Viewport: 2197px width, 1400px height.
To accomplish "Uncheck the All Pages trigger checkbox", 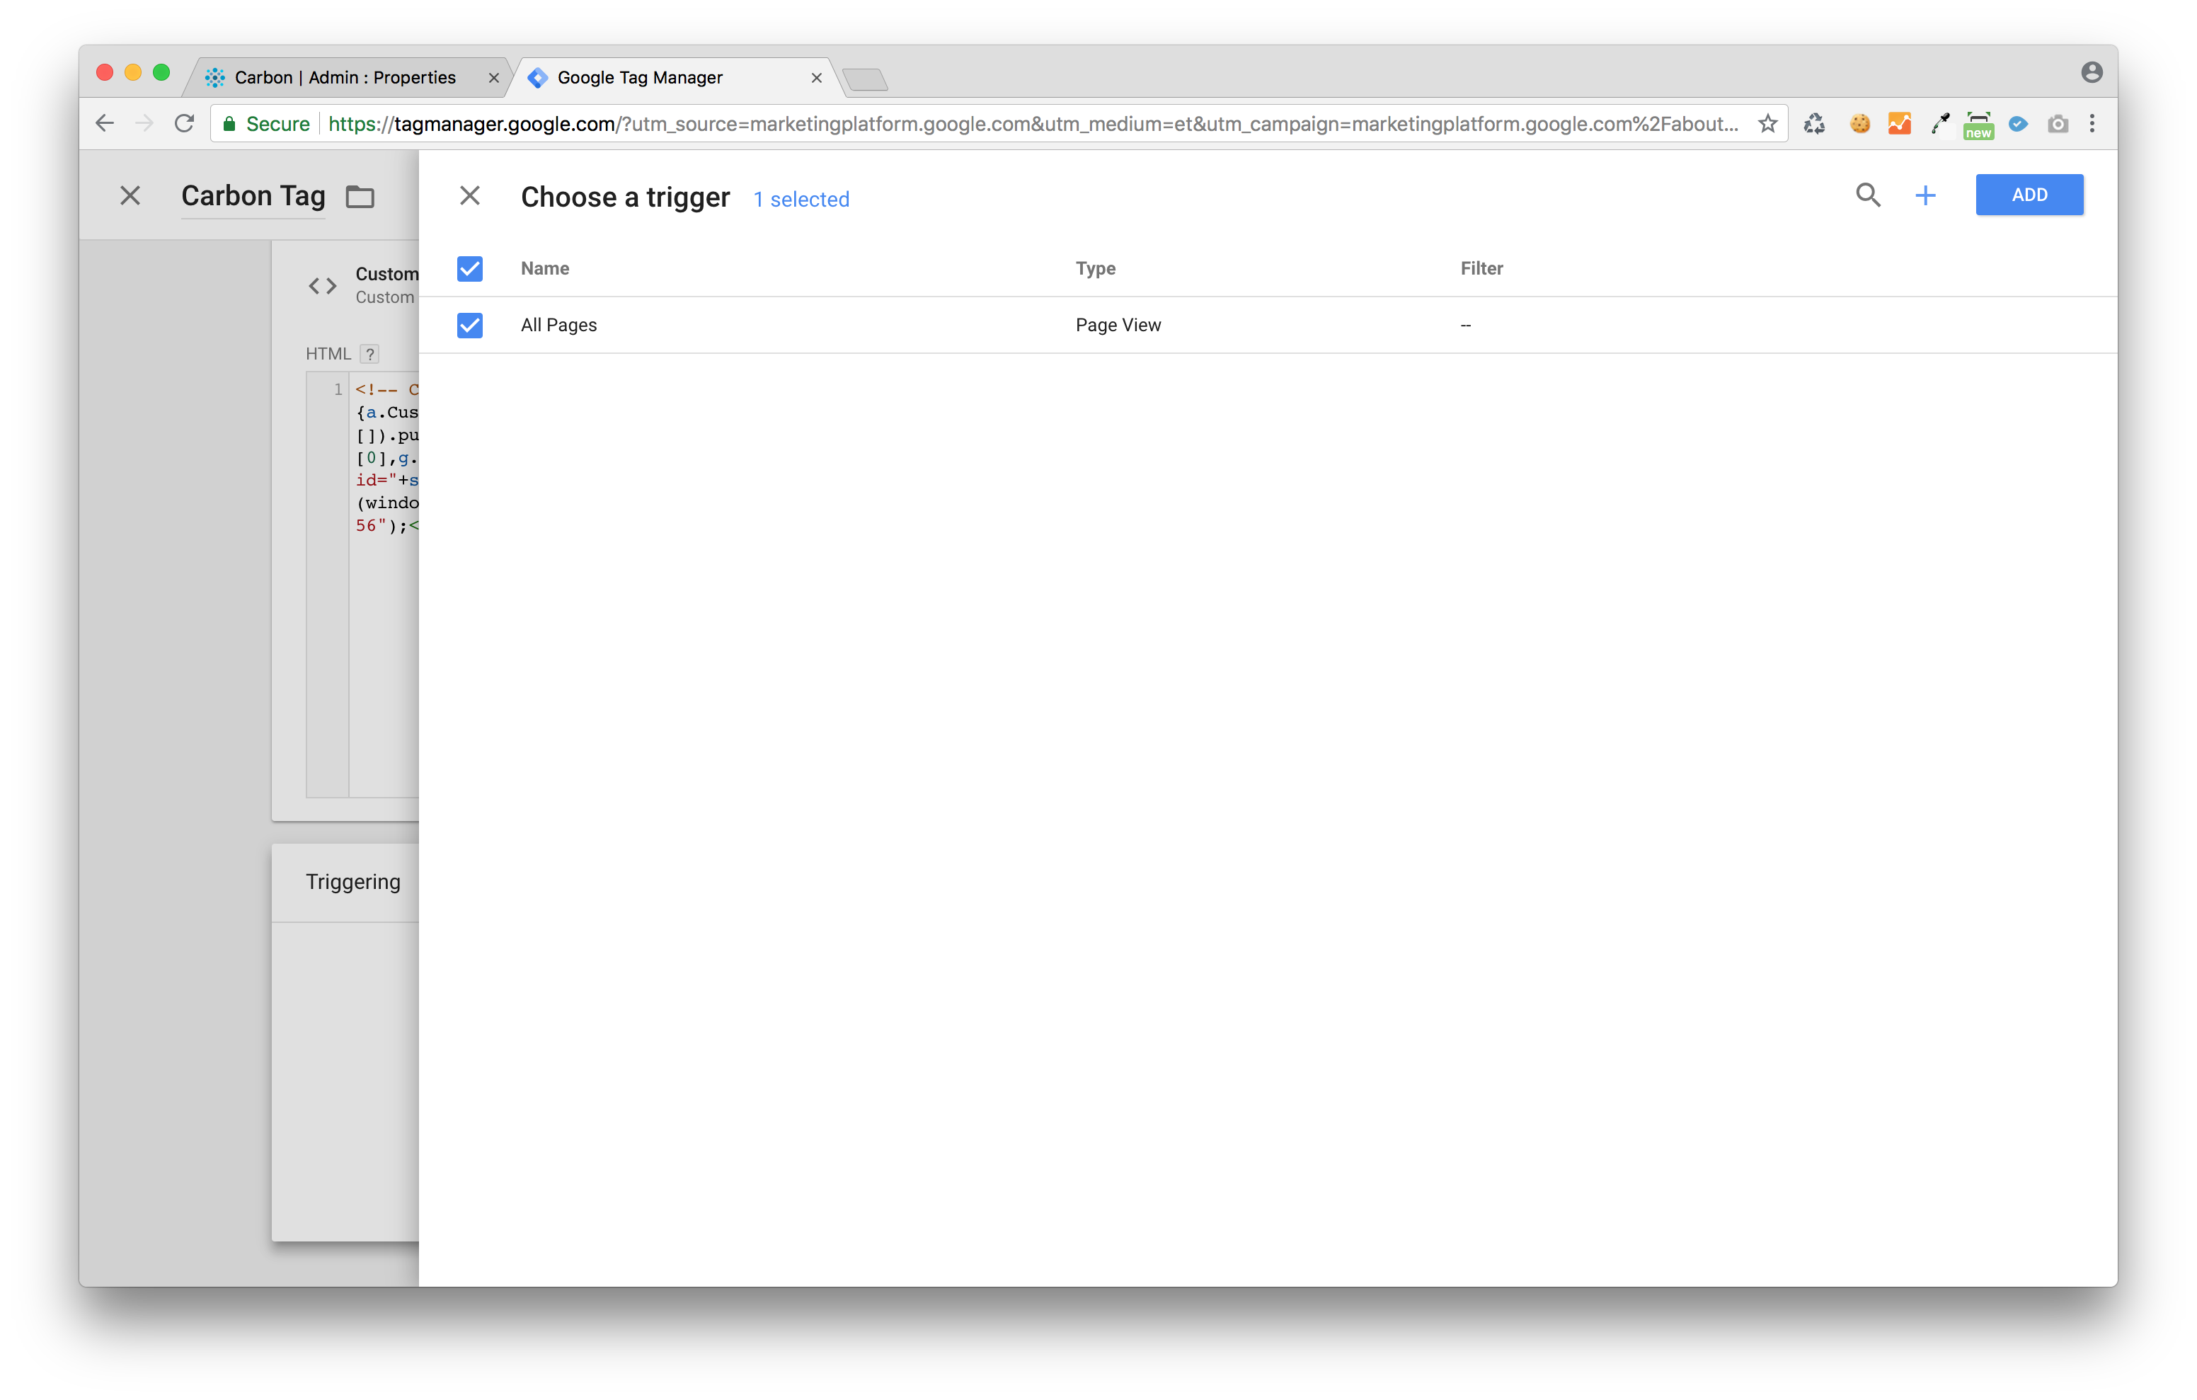I will tap(469, 325).
